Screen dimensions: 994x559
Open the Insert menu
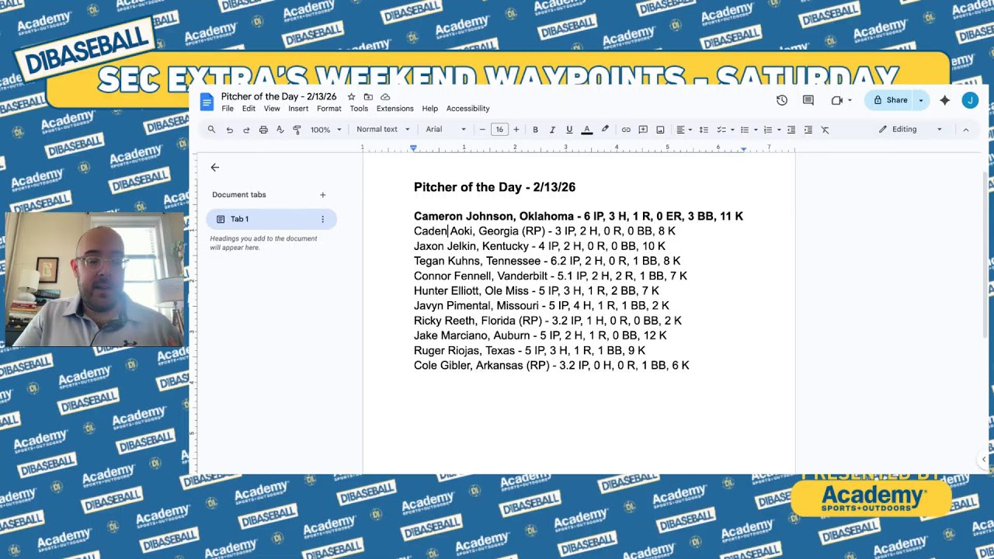point(298,109)
